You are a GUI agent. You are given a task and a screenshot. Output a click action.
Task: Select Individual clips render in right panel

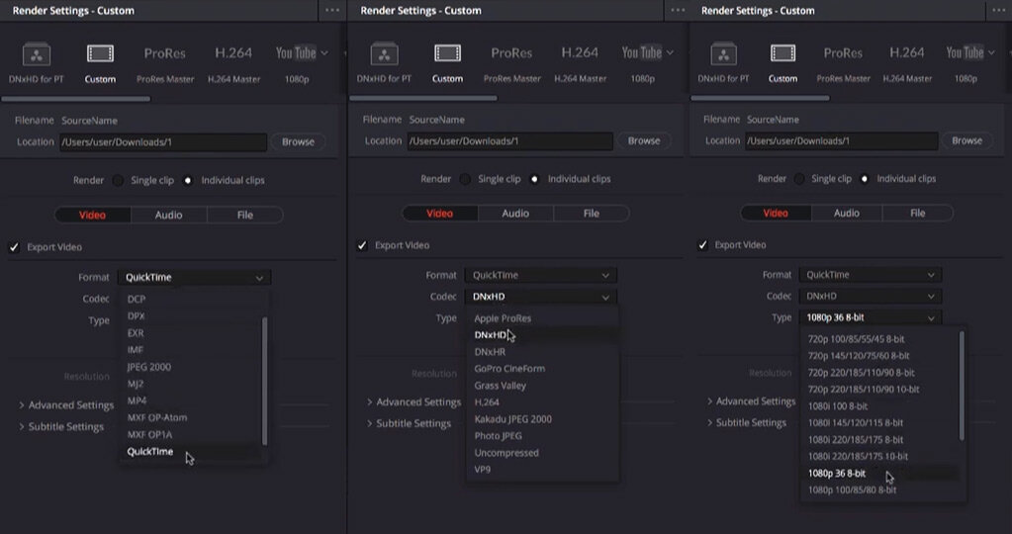(x=865, y=179)
